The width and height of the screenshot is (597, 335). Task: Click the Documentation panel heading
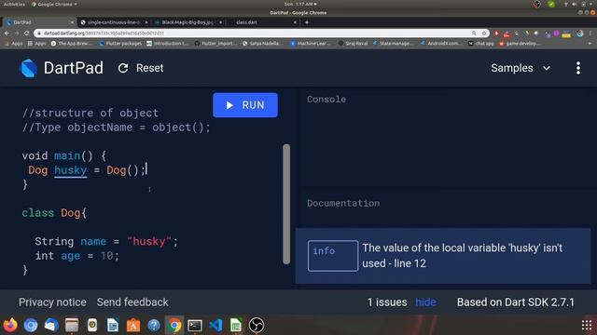coord(343,203)
